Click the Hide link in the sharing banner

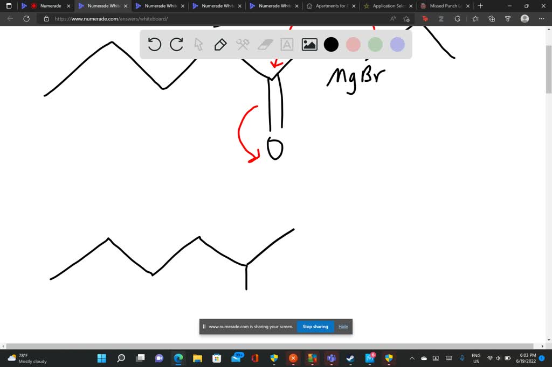[343, 326]
